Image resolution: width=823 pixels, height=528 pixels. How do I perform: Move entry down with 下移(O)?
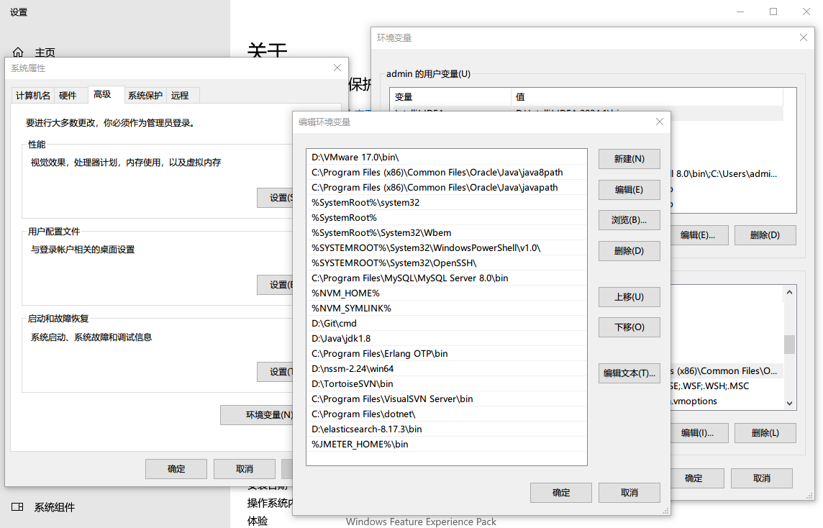629,327
